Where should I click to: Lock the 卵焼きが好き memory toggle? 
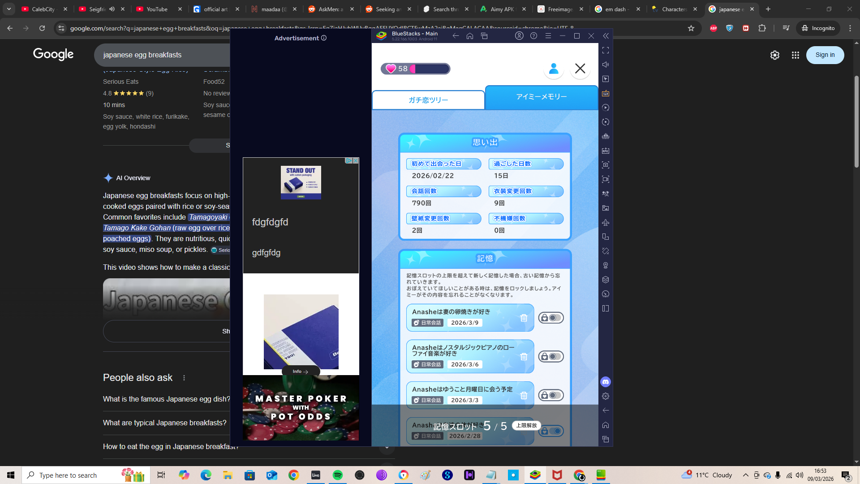pyautogui.click(x=550, y=318)
